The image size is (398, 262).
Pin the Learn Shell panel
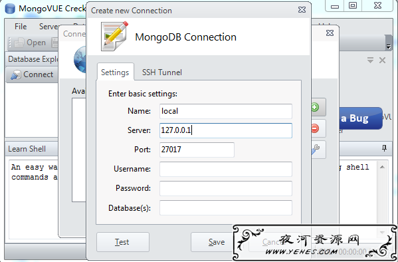(x=384, y=148)
